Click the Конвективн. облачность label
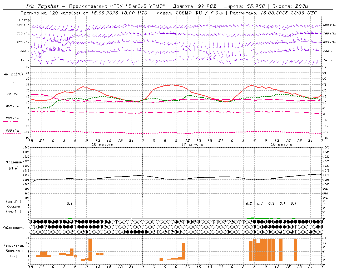 point(13,248)
